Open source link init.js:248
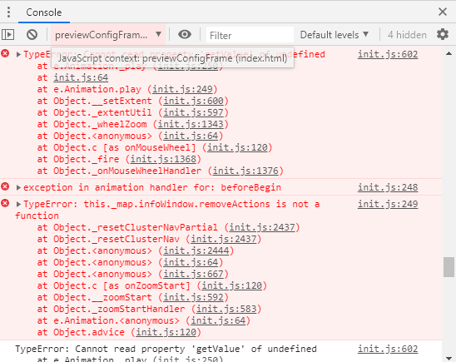Viewport: 456px width, 362px height. coord(388,187)
